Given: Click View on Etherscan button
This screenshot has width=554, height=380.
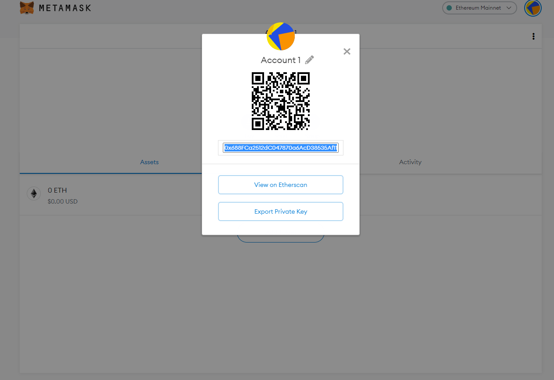Looking at the screenshot, I should [281, 185].
